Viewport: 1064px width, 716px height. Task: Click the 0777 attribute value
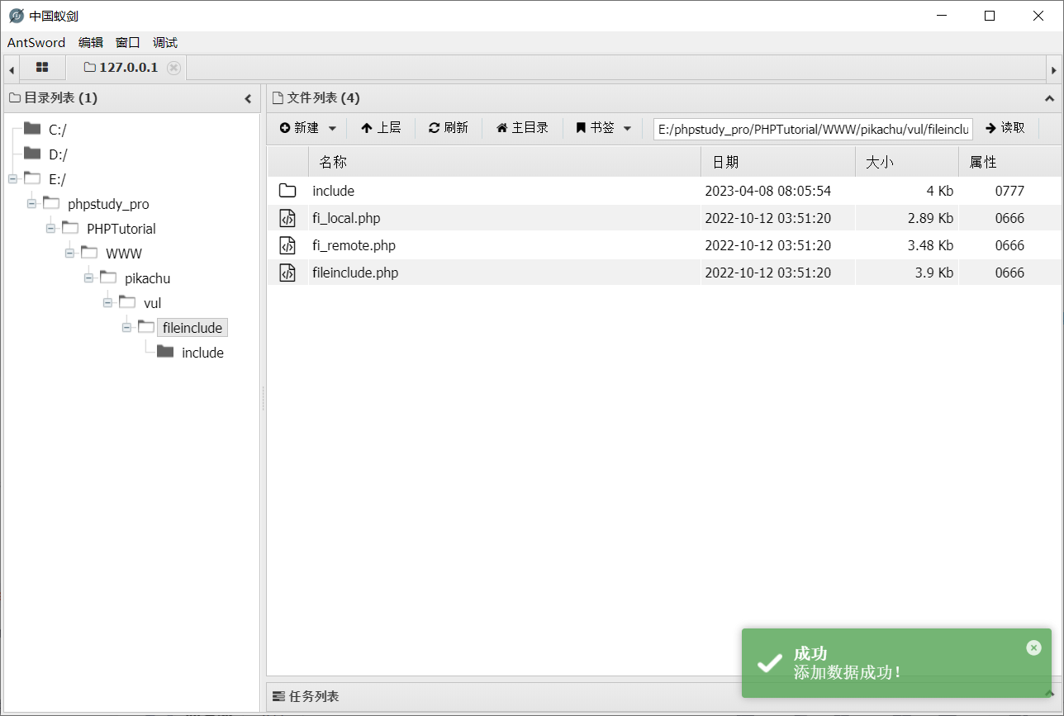[x=1009, y=191]
